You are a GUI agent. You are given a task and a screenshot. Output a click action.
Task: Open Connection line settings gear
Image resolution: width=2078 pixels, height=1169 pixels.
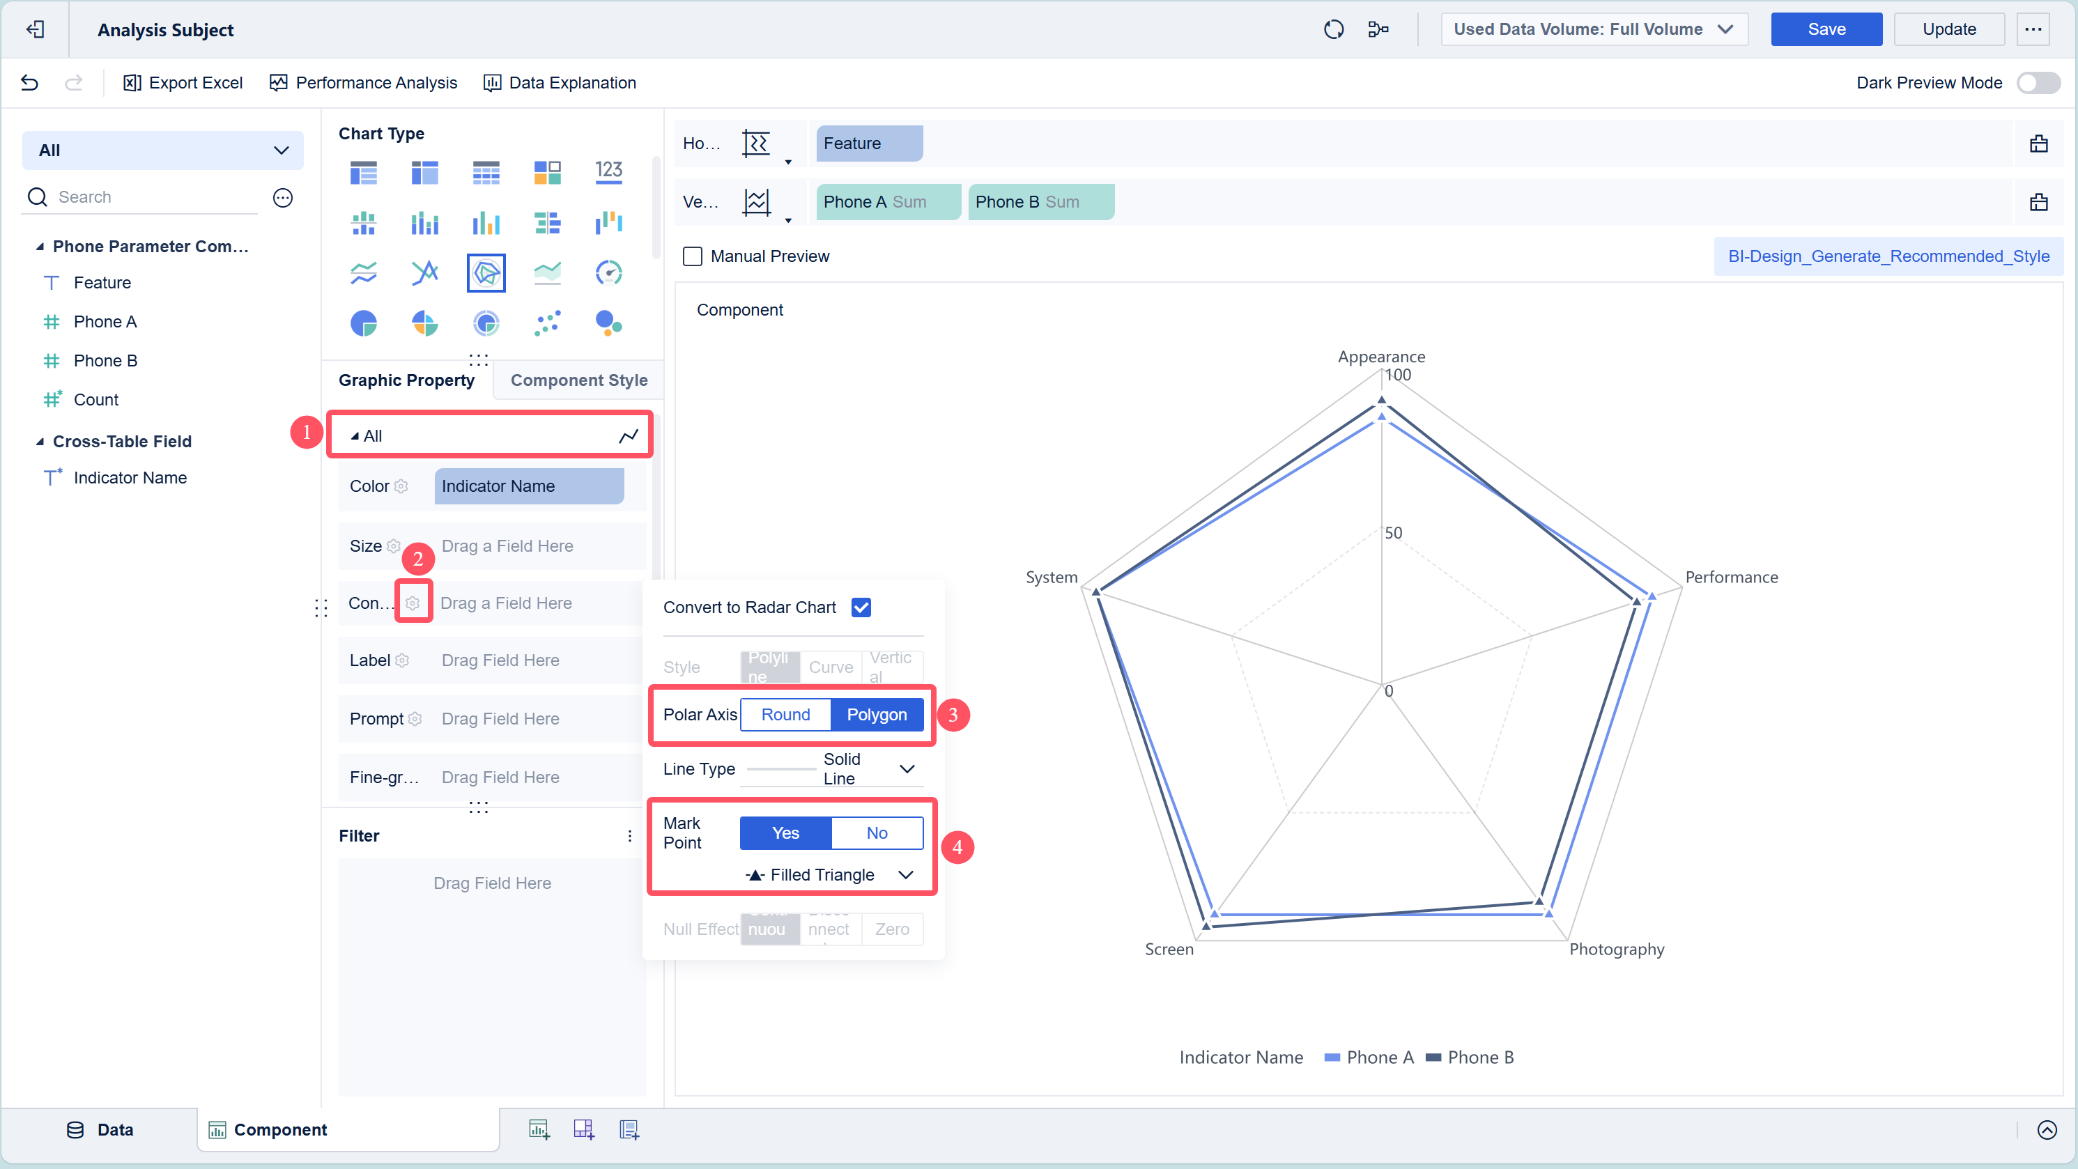click(413, 603)
